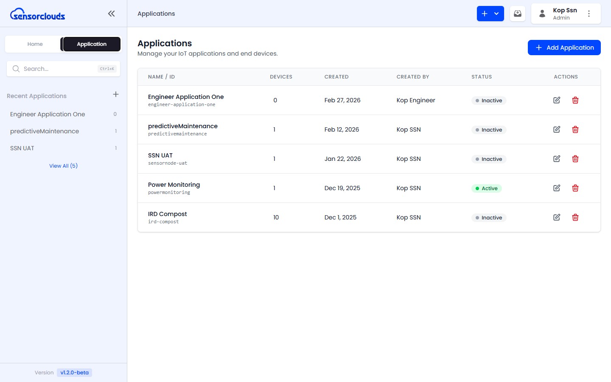611x382 pixels.
Task: Open the inbox tray icon in header
Action: [x=518, y=14]
